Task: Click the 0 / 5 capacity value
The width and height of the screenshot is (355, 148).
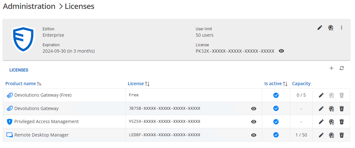Action: tap(301, 95)
